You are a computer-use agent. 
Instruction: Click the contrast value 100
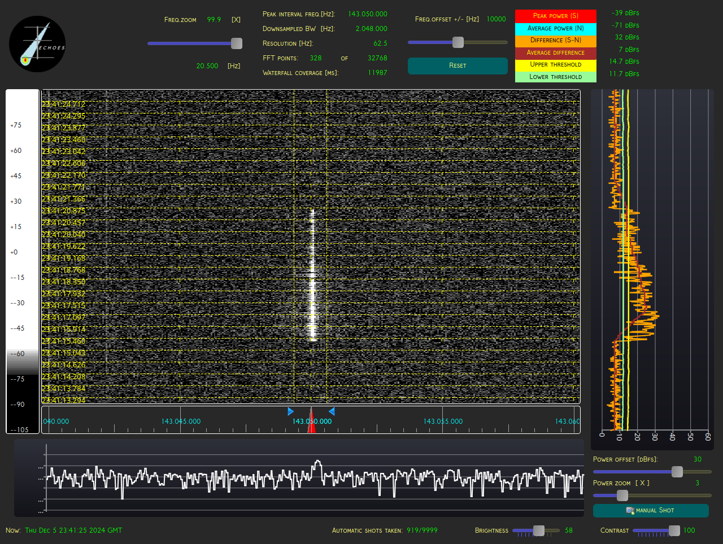[x=689, y=530]
